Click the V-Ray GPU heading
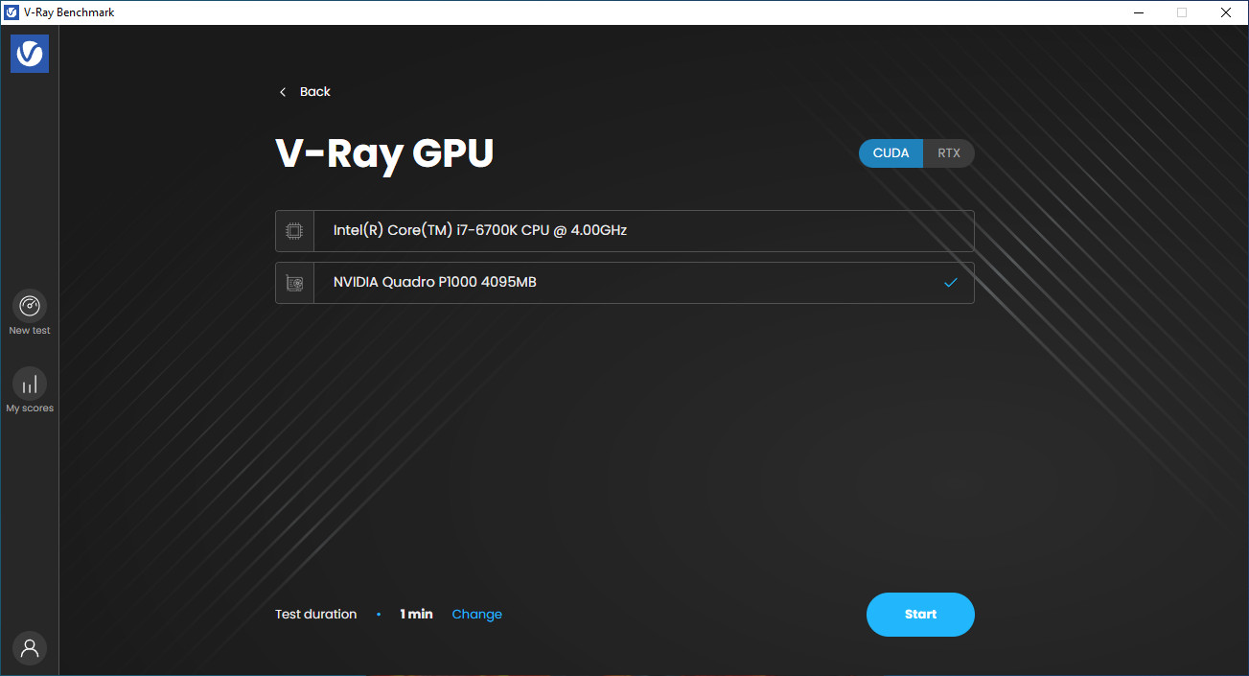1249x676 pixels. [384, 153]
